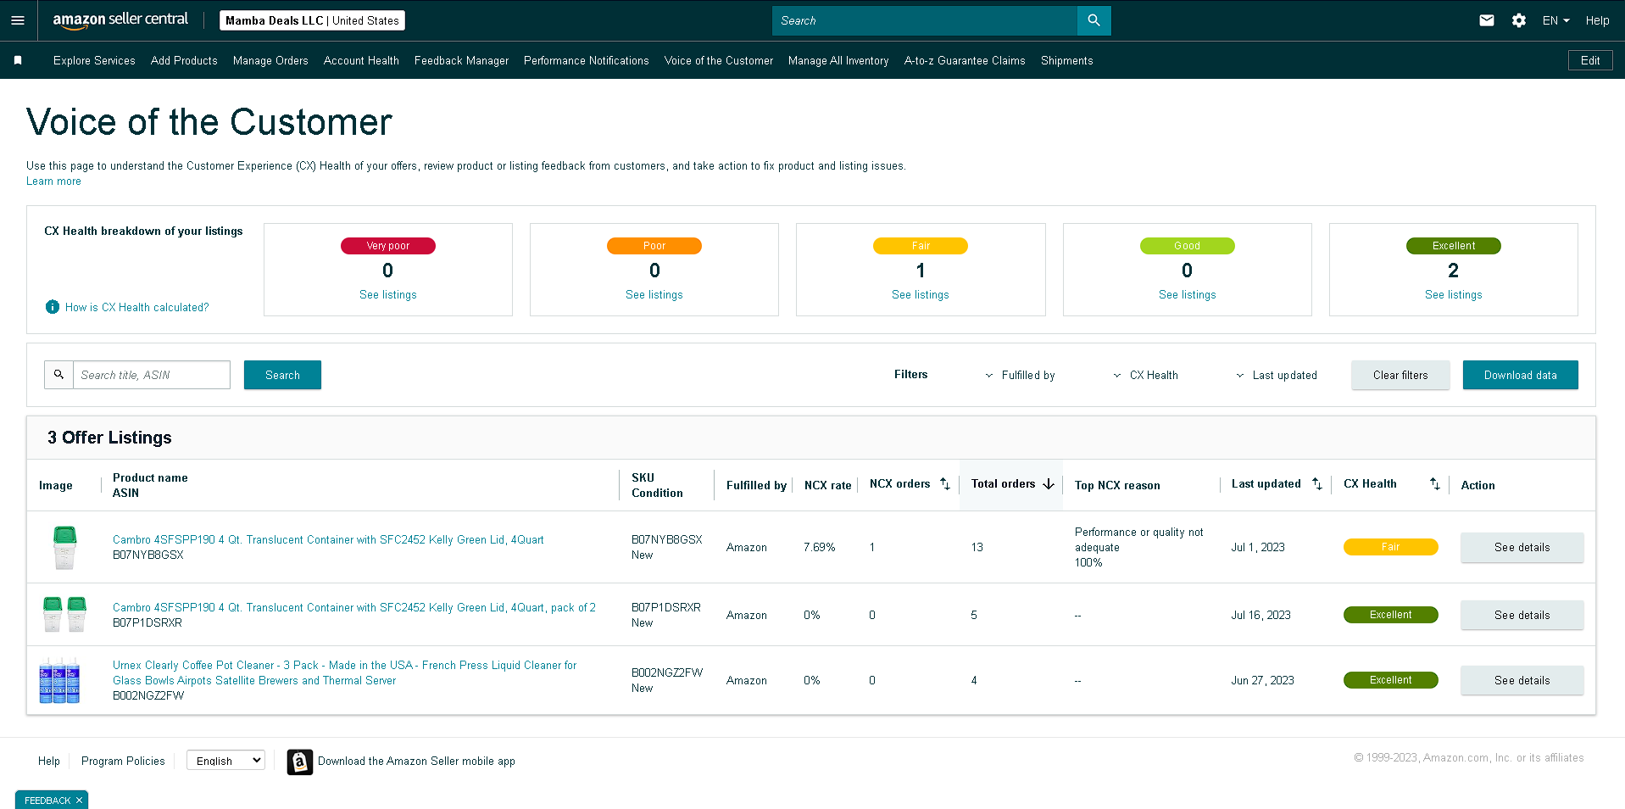Viewport: 1625px width, 809px height.
Task: Open A-to-z Guarantee Claims
Action: 965,60
